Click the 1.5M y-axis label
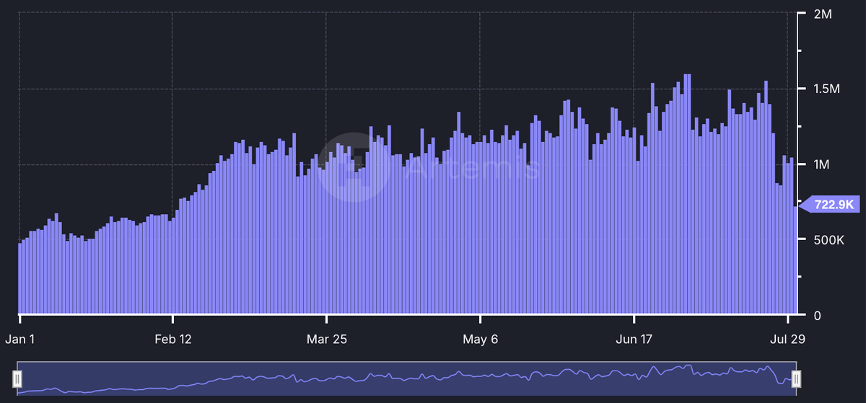 click(x=827, y=89)
